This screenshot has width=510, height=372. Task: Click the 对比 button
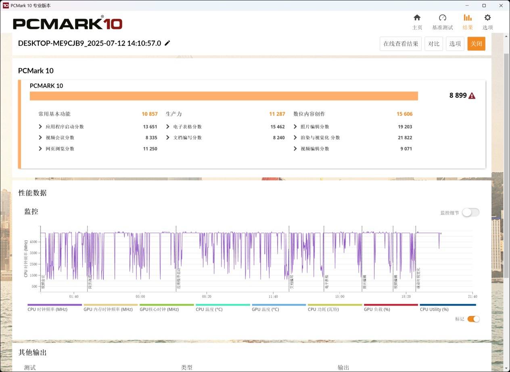click(x=434, y=44)
